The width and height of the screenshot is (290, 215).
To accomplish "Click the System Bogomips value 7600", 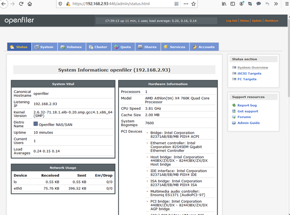I will [149, 123].
